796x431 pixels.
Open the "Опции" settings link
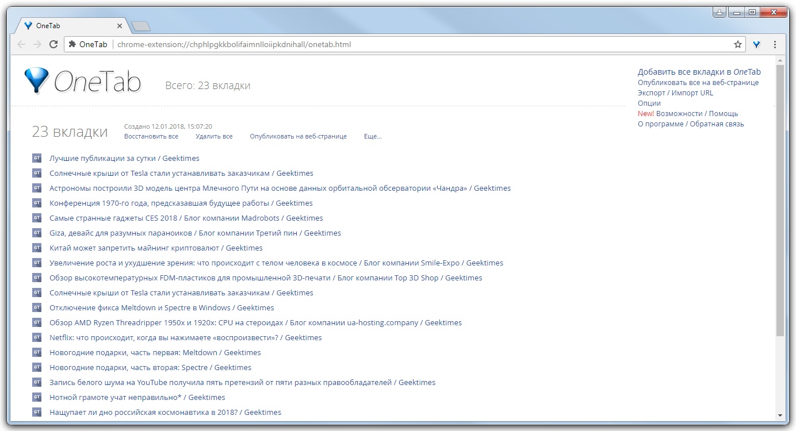[649, 103]
